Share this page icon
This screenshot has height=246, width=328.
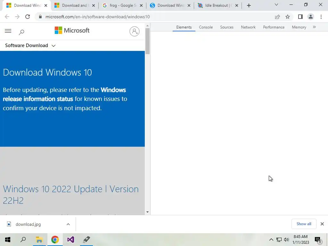click(277, 17)
